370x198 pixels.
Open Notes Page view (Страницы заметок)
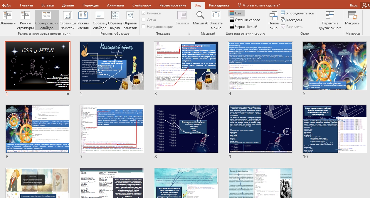click(68, 20)
